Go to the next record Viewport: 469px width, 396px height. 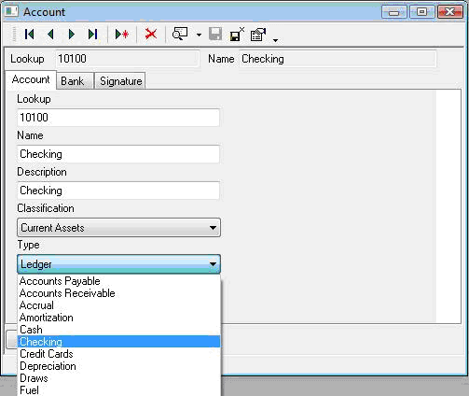72,34
